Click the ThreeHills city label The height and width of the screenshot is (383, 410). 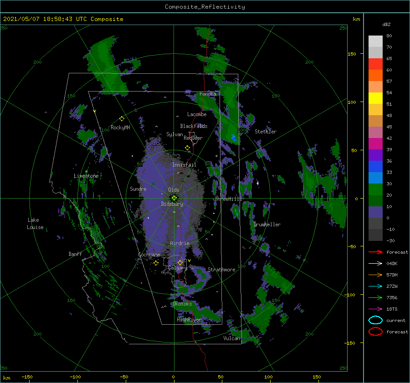point(229,199)
